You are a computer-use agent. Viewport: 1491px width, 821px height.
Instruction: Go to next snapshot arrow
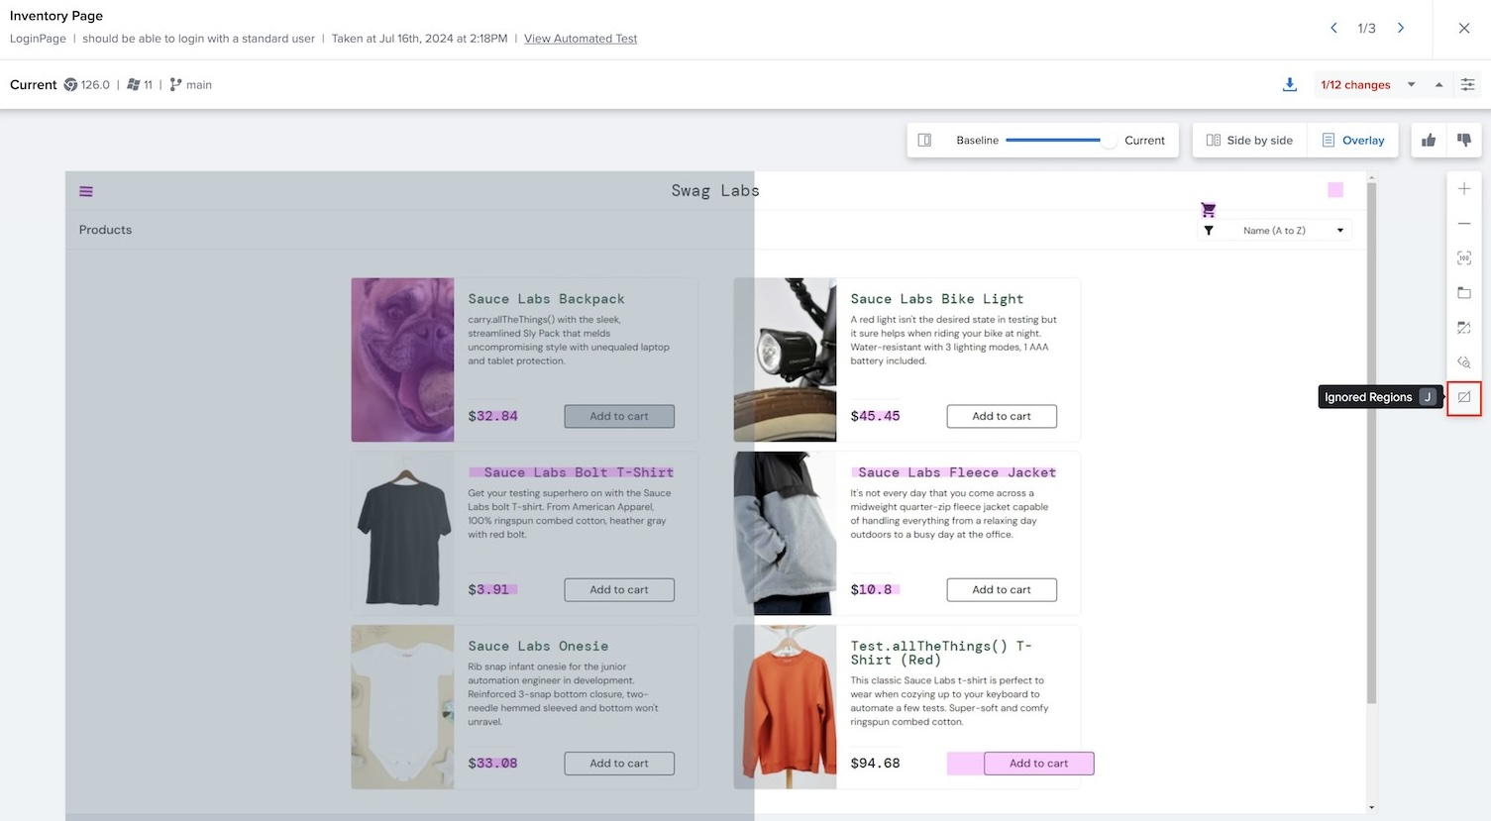1401,28
